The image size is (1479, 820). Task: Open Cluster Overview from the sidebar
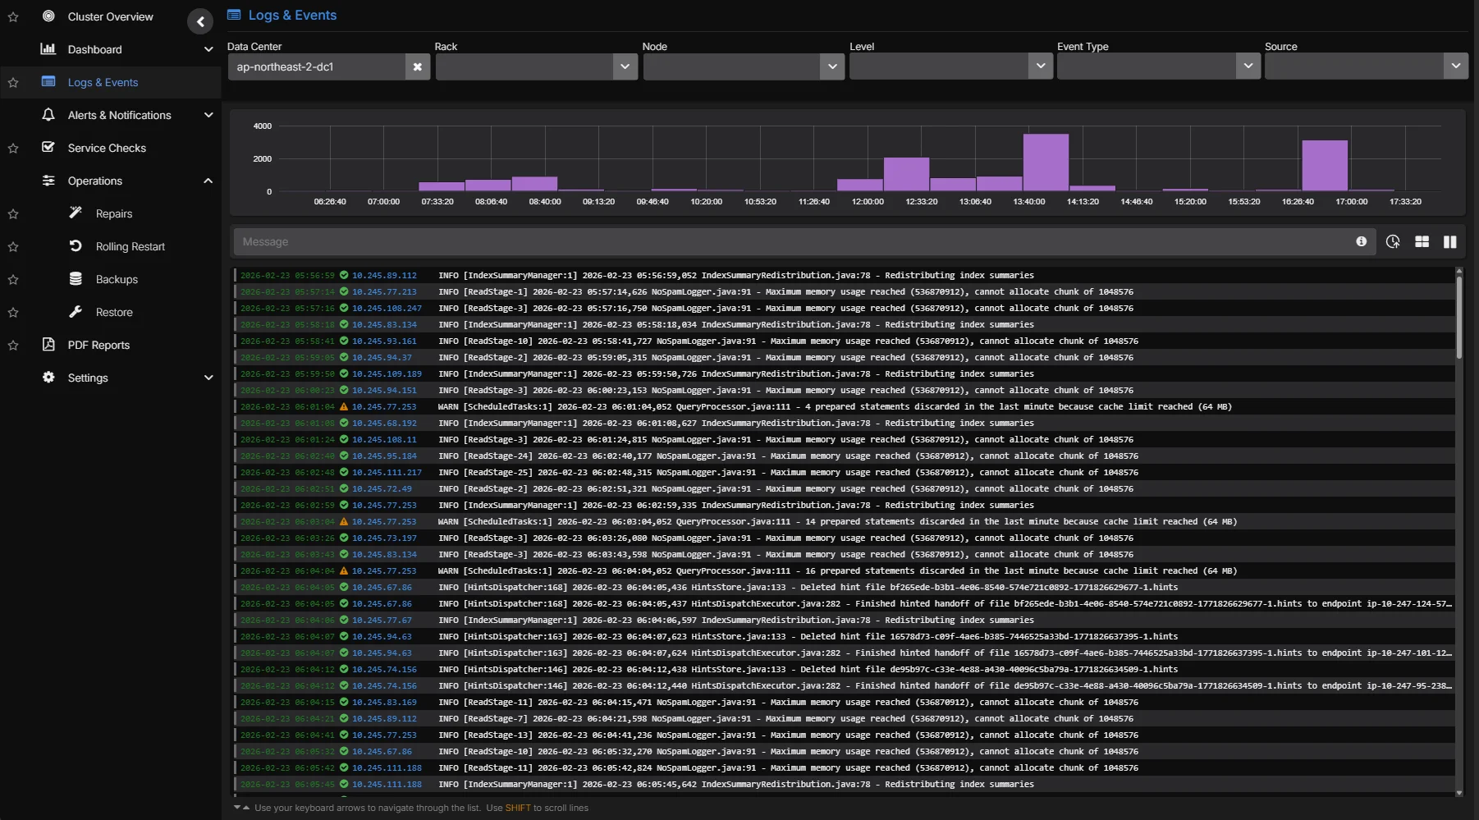click(110, 16)
